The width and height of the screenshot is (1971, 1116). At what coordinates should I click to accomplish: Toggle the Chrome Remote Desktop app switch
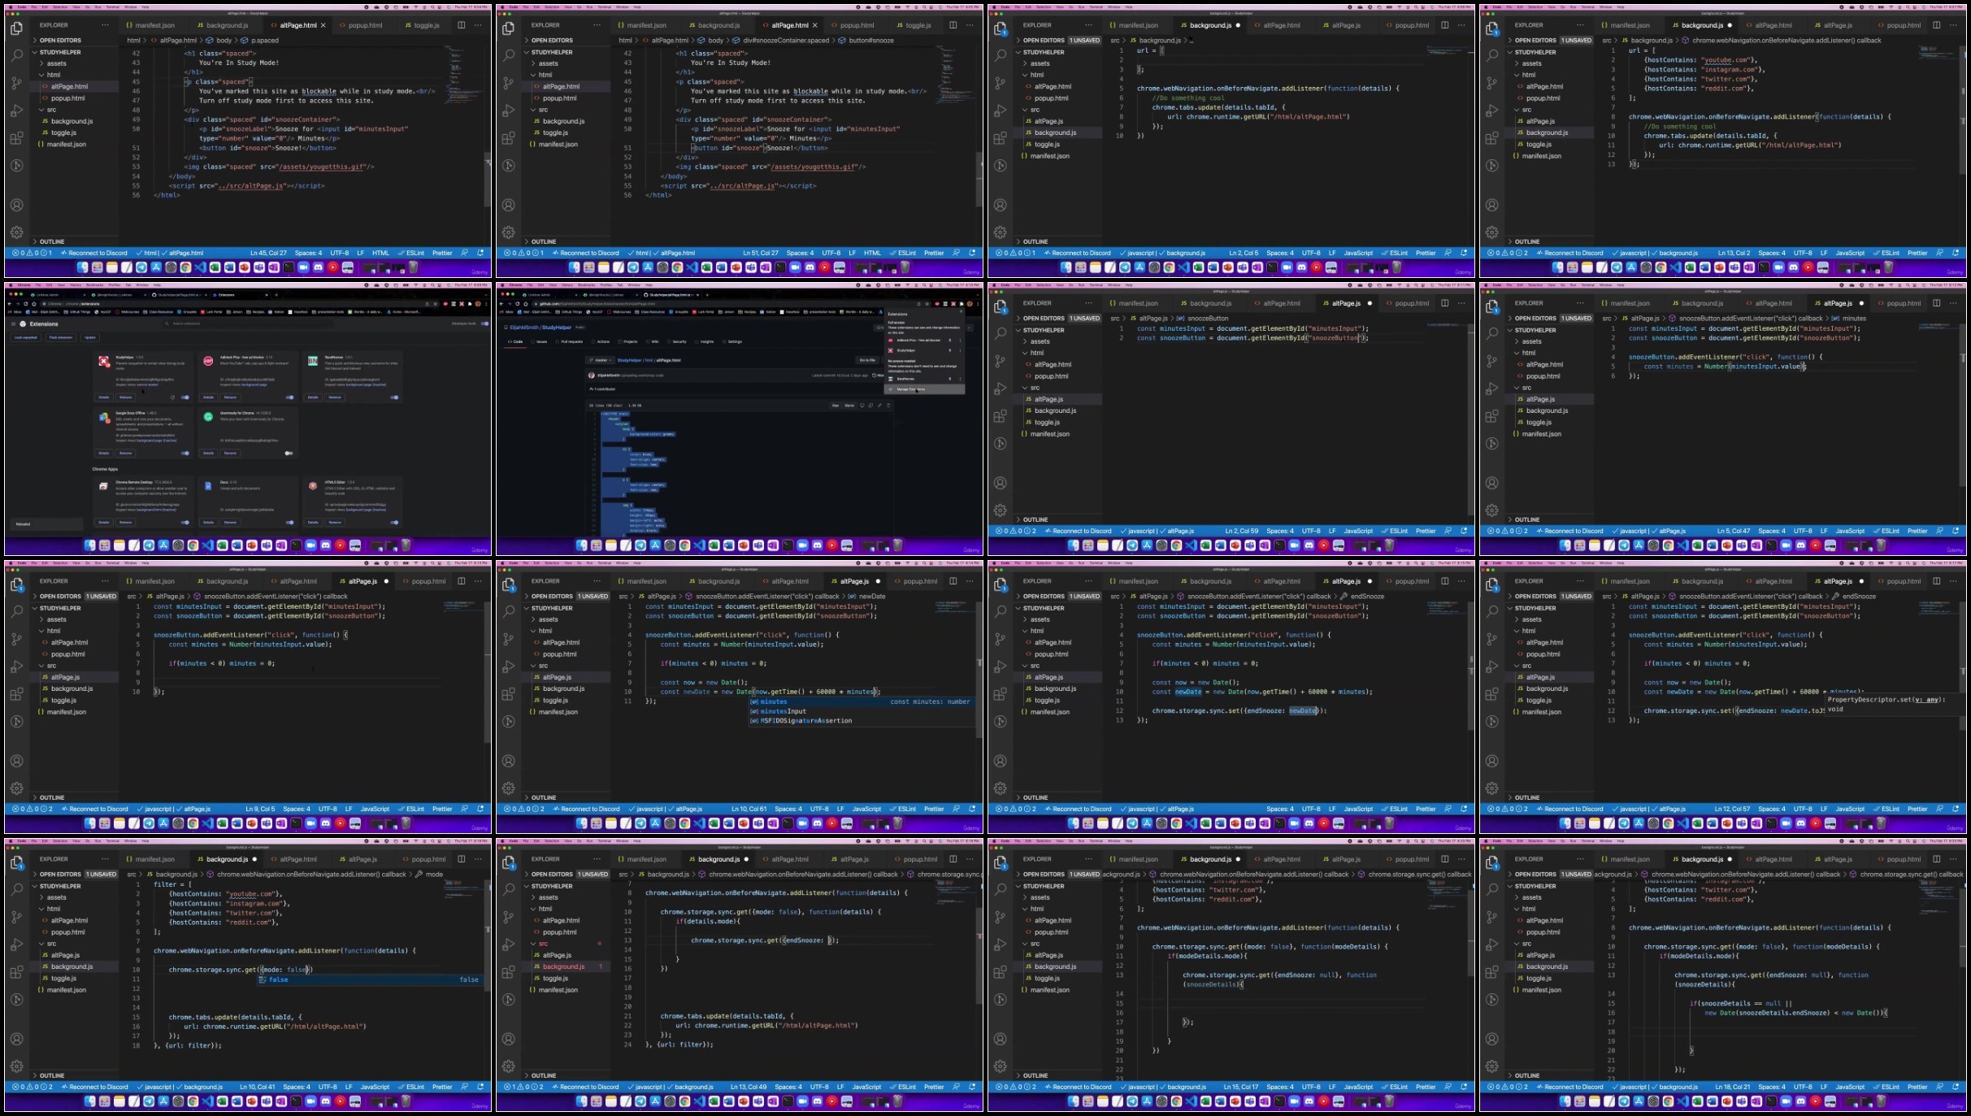[185, 523]
